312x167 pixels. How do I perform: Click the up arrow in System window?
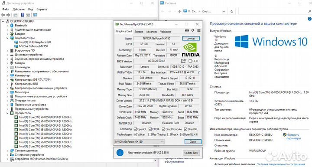[x=179, y=11]
